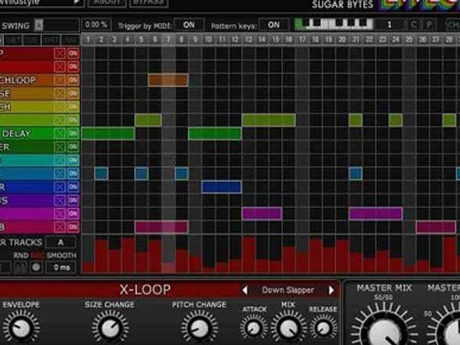Turn off the orange CHLOOP track ON button
This screenshot has height=345, width=460.
click(x=73, y=80)
